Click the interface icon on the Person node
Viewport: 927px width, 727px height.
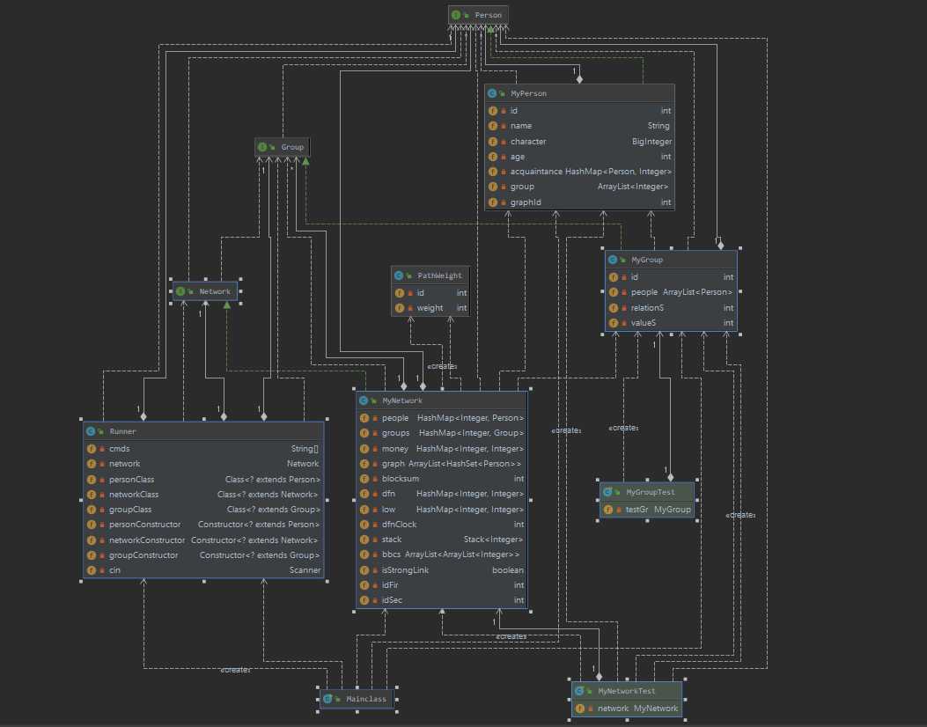pos(456,15)
